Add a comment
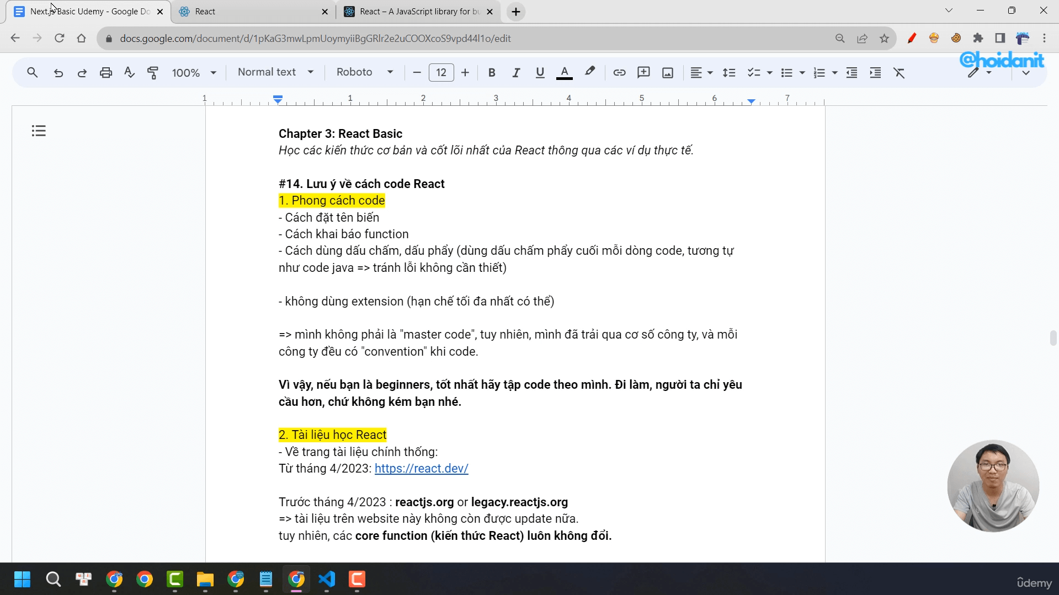Screen dimensions: 1059x595 pos(643,72)
